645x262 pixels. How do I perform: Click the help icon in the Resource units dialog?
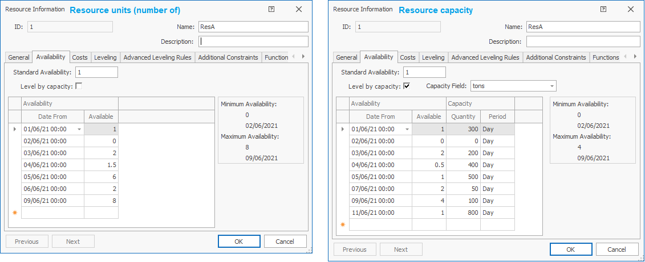[271, 10]
